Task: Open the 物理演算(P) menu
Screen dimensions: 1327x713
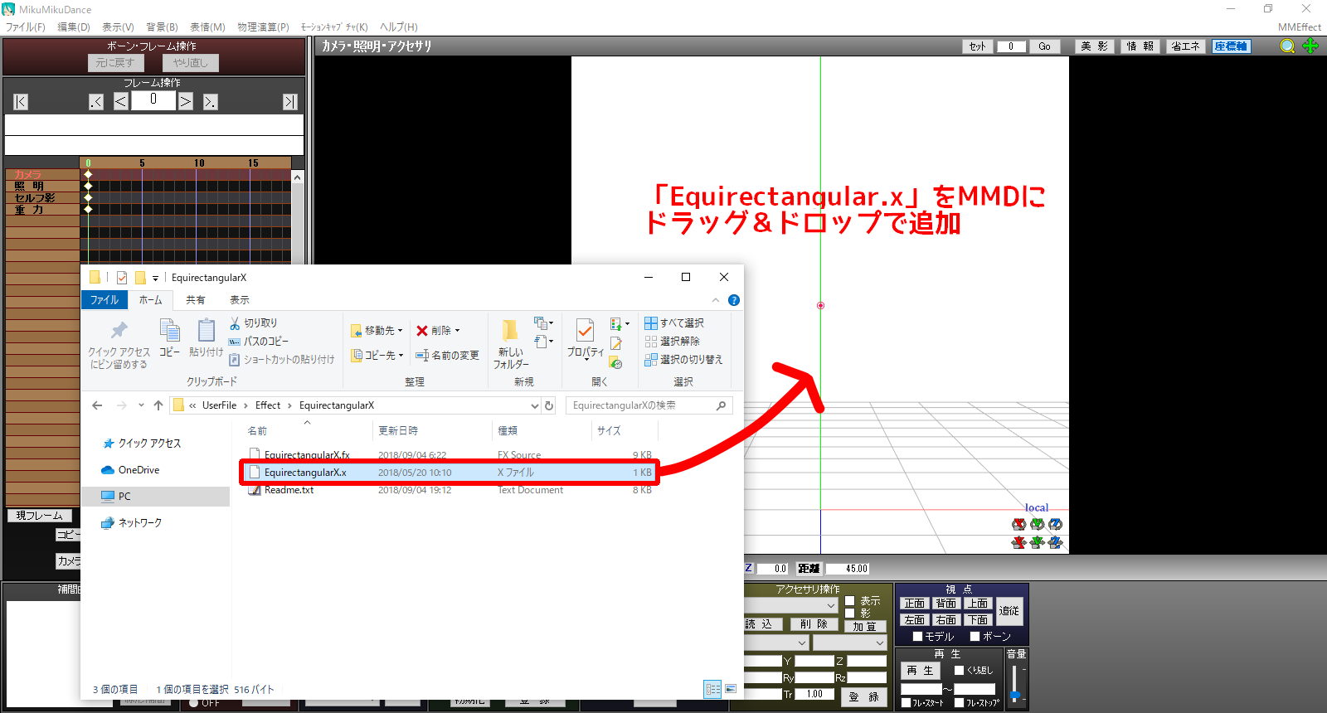Action: pyautogui.click(x=264, y=27)
